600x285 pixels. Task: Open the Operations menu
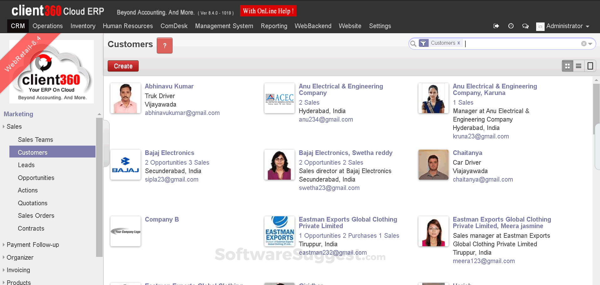[48, 26]
